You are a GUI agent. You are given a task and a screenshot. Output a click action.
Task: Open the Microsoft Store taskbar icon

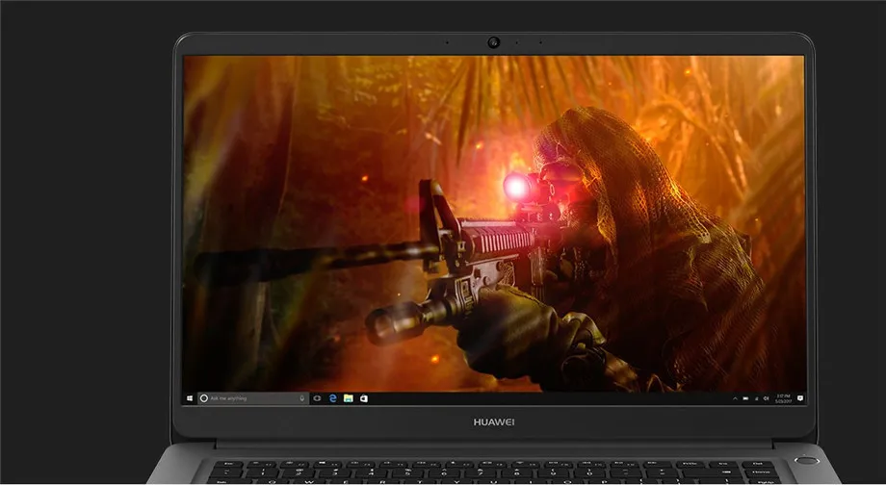[364, 398]
